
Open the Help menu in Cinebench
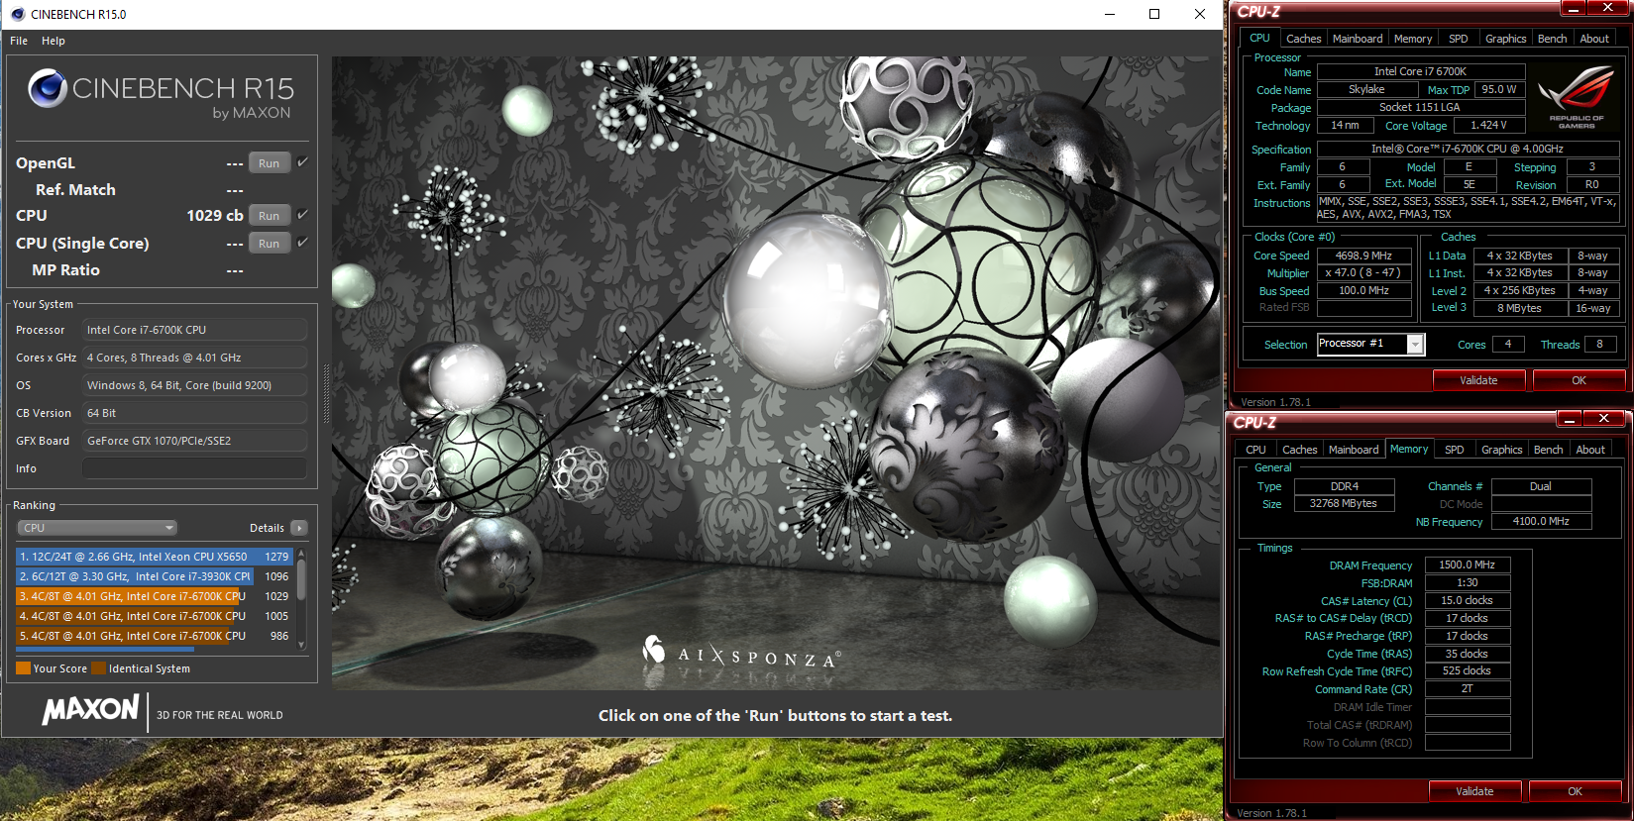coord(54,41)
